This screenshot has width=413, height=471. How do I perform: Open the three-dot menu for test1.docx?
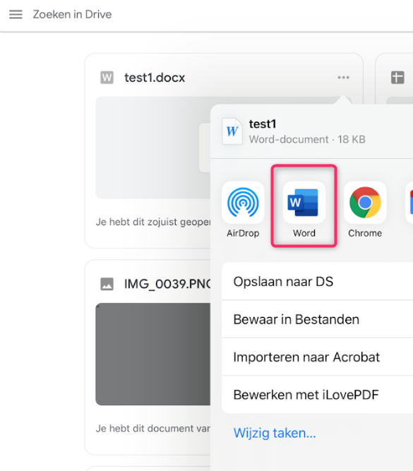point(343,78)
